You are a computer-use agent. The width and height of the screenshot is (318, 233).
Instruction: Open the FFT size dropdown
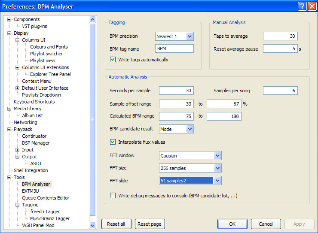pyautogui.click(x=217, y=168)
